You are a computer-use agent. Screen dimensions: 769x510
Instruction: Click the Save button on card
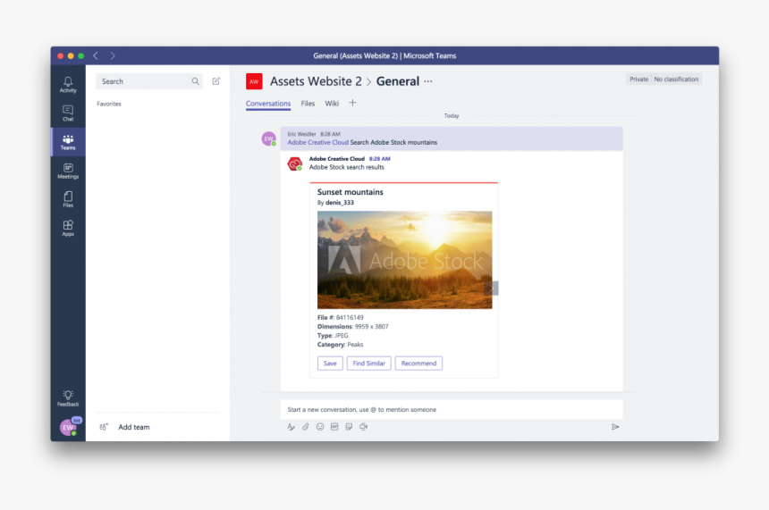pyautogui.click(x=330, y=363)
